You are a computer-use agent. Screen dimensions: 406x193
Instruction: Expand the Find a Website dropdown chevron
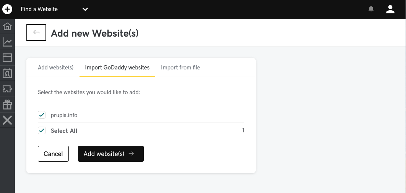[x=85, y=9]
